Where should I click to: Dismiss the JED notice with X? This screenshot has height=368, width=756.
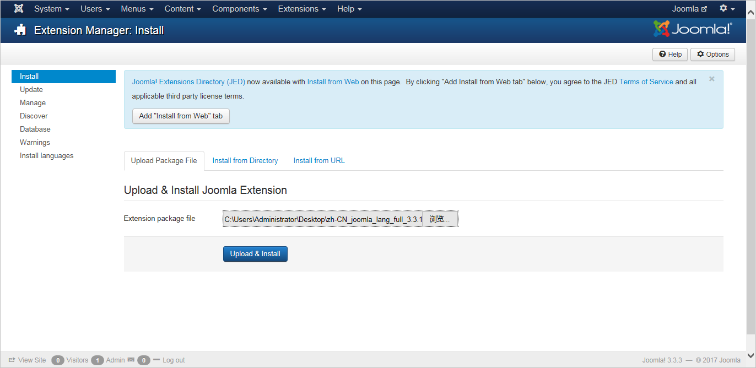click(712, 79)
